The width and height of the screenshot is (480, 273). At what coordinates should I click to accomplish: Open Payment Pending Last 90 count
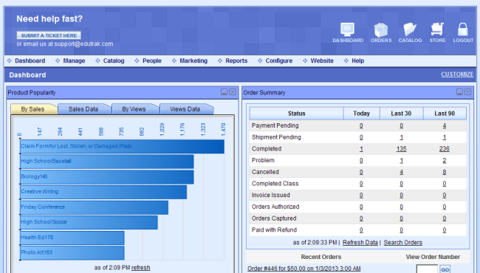click(x=444, y=125)
